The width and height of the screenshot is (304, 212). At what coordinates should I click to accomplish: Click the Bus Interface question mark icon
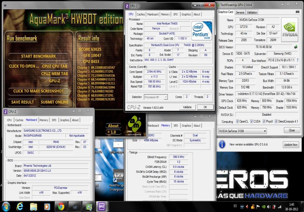click(298, 60)
